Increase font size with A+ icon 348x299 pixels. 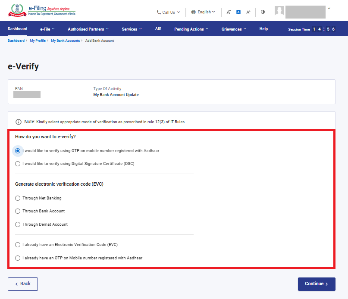tap(248, 12)
